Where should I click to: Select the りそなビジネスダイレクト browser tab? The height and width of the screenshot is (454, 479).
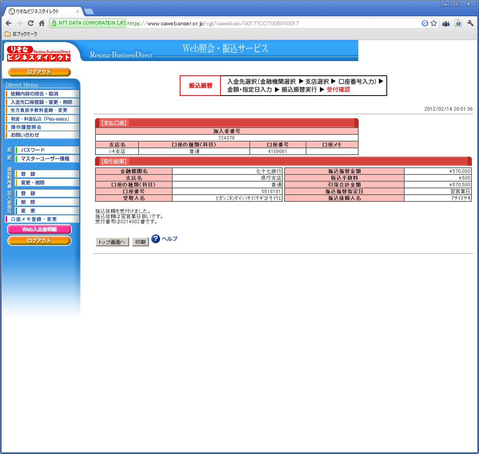pos(42,11)
